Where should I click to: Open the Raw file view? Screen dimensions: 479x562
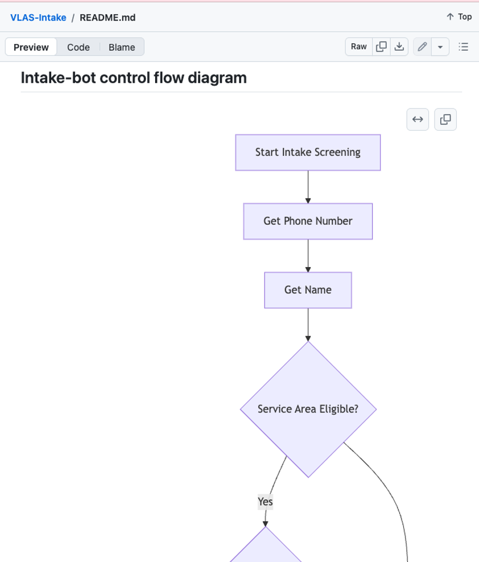coord(359,47)
